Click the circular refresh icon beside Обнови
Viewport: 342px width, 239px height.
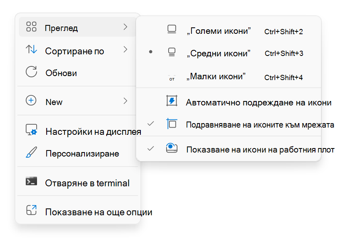[x=31, y=72]
